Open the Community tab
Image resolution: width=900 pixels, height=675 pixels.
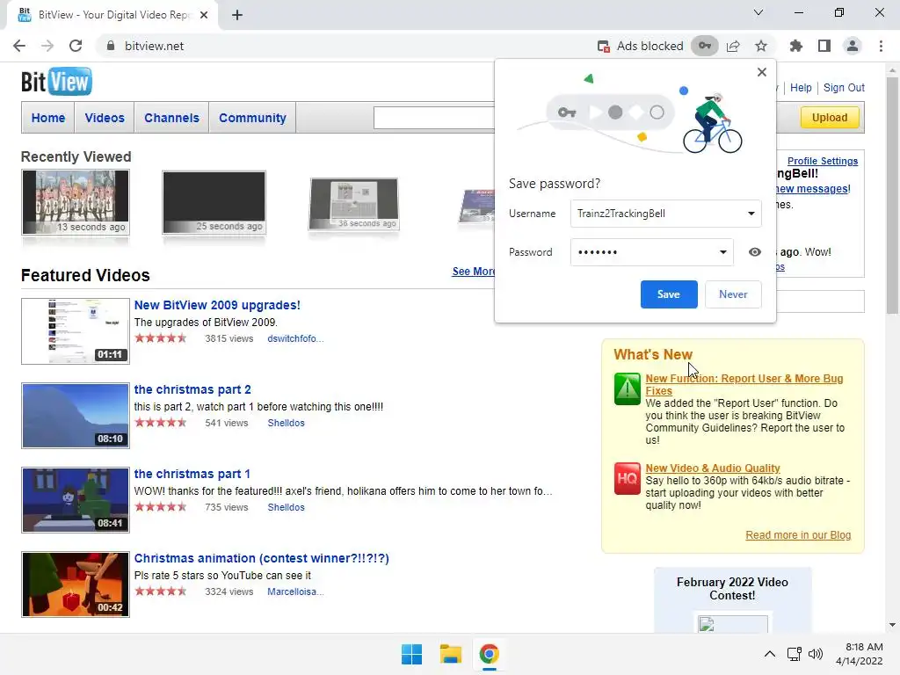click(x=252, y=118)
